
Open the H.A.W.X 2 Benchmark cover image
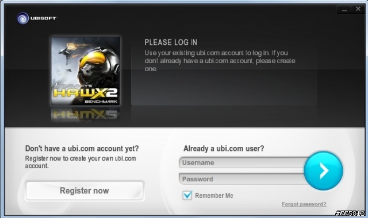[x=86, y=71]
